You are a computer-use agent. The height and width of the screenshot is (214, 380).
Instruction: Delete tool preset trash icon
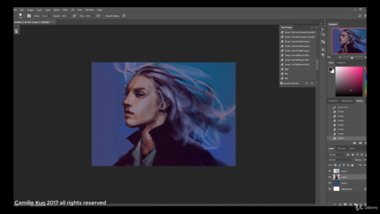(x=312, y=83)
